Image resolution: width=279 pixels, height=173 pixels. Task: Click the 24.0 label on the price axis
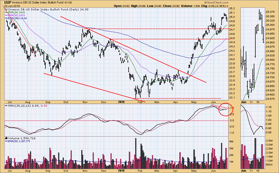coord(232,59)
